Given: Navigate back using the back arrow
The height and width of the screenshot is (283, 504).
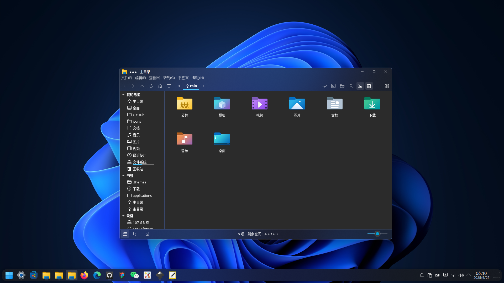Looking at the screenshot, I should [124, 86].
